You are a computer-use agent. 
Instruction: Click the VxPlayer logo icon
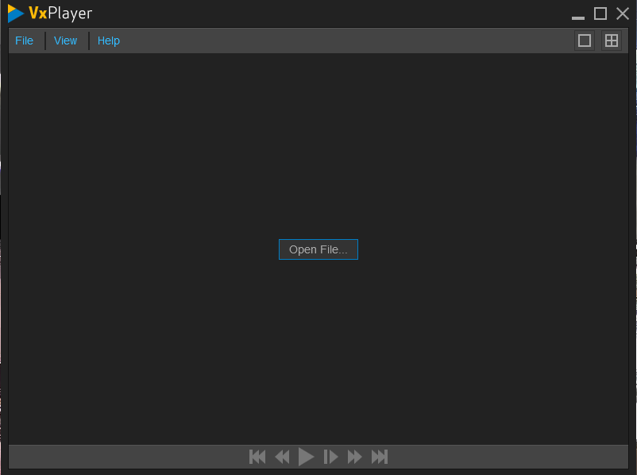14,13
